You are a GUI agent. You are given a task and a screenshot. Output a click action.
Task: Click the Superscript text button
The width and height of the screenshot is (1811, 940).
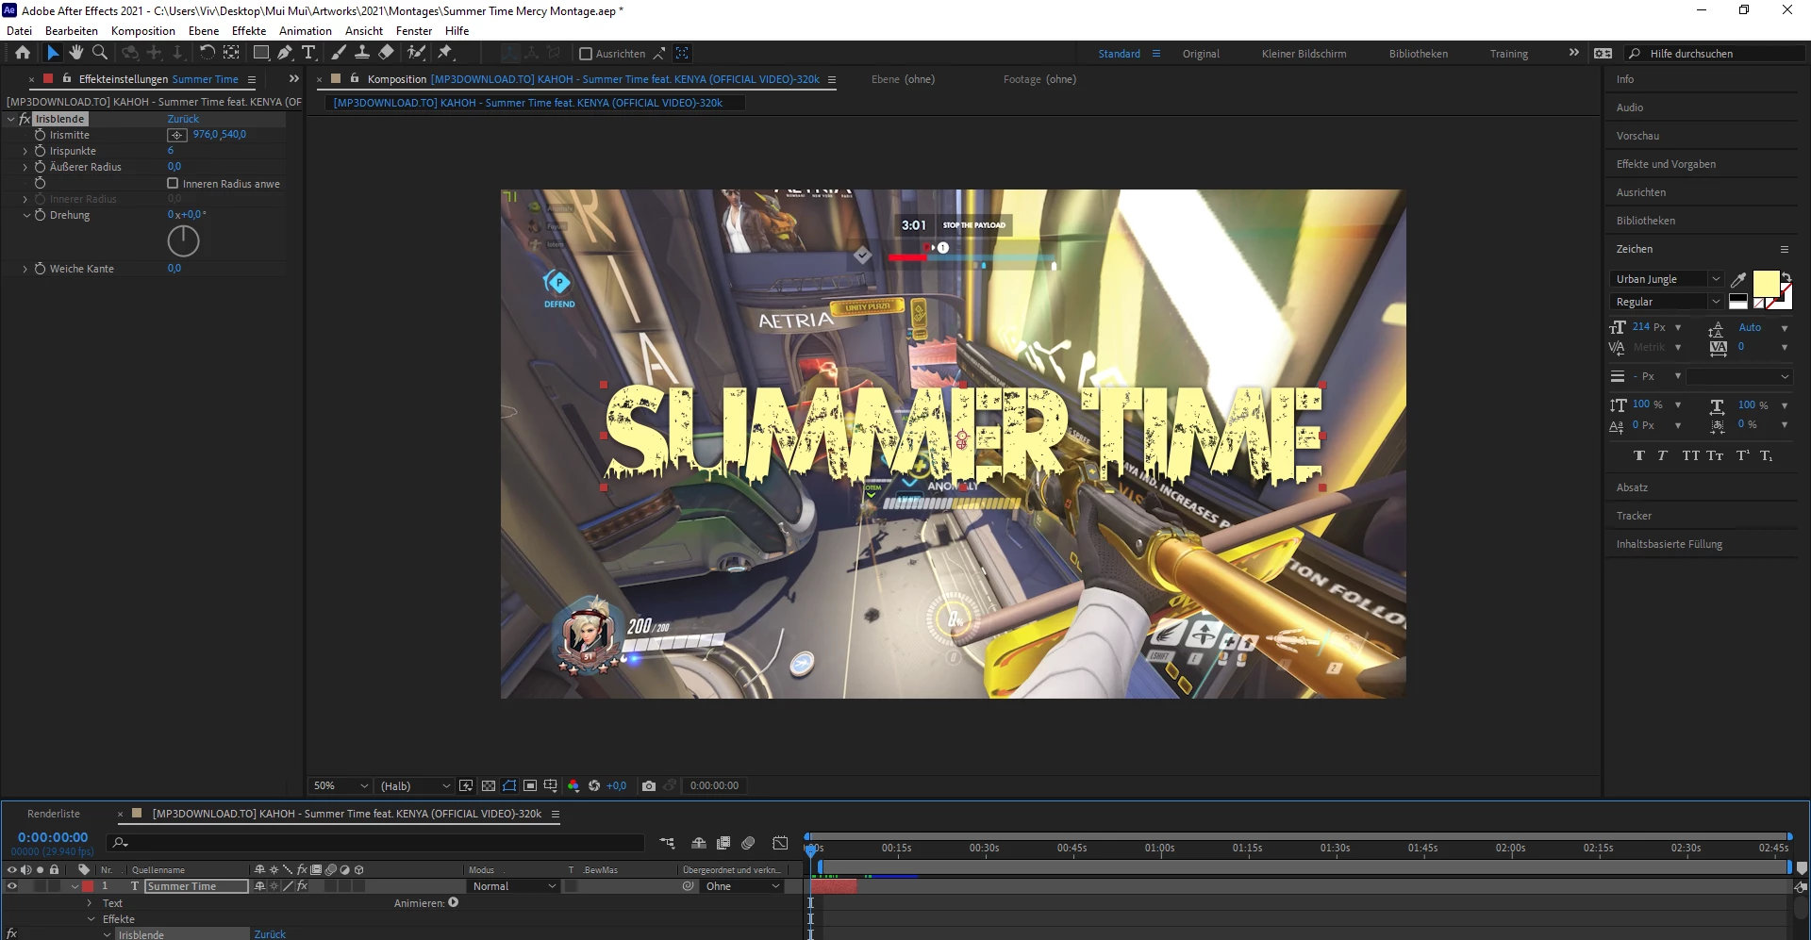click(1743, 455)
